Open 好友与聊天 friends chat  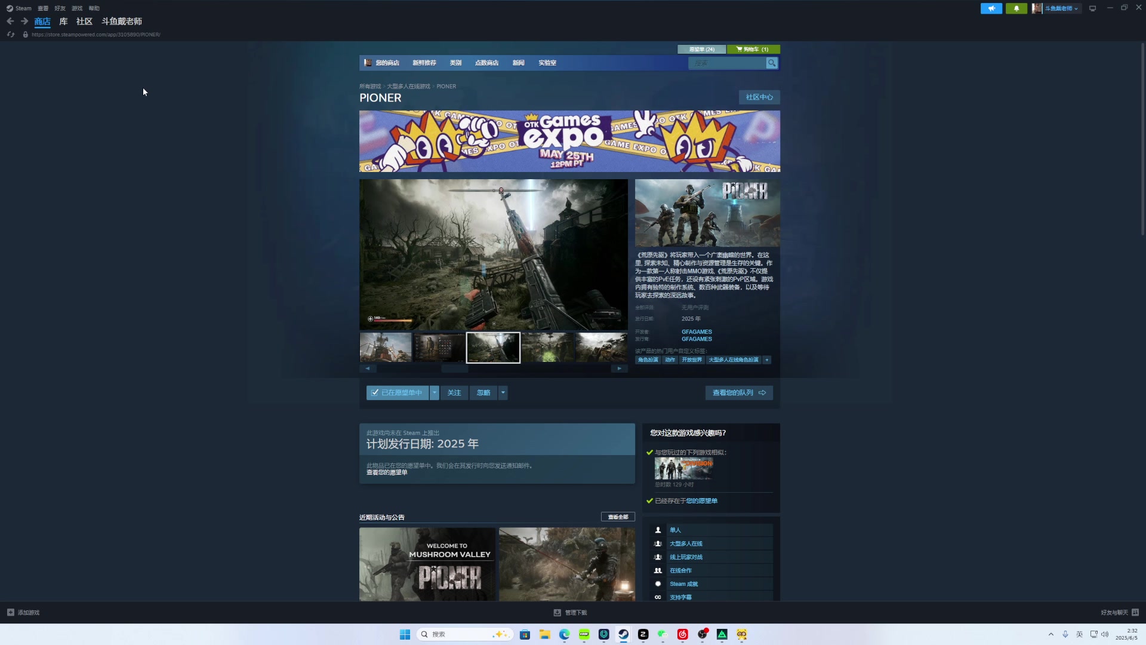click(x=1120, y=612)
